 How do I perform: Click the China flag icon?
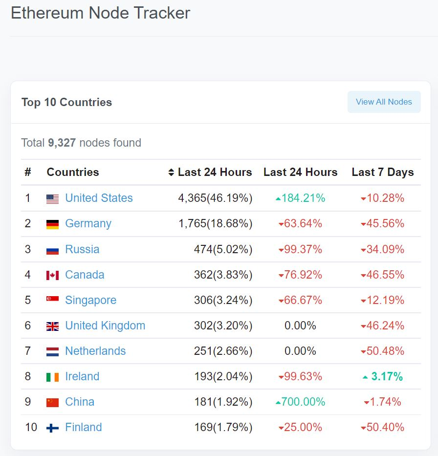[52, 402]
